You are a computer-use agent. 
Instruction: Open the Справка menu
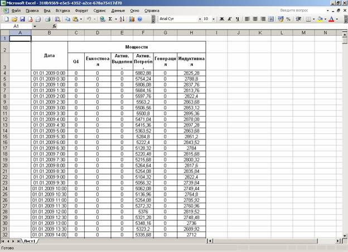152,11
